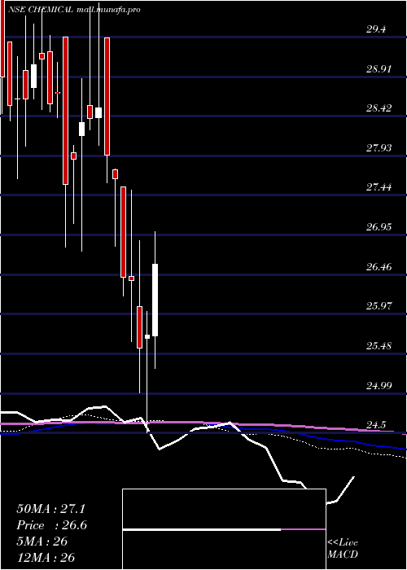Image resolution: width=407 pixels, height=570 pixels.
Task: Click the '50MA : 27.1' legend text
Action: (50, 509)
